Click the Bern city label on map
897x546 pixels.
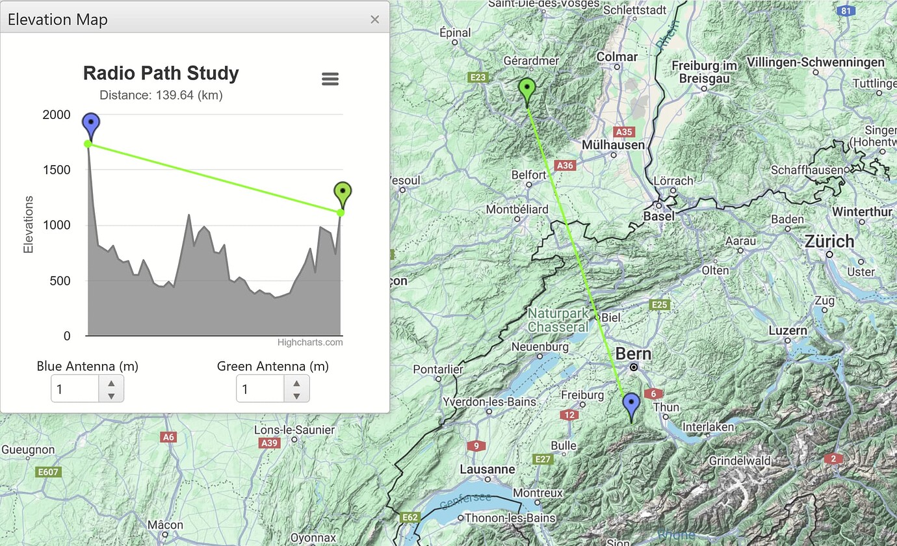pyautogui.click(x=634, y=354)
